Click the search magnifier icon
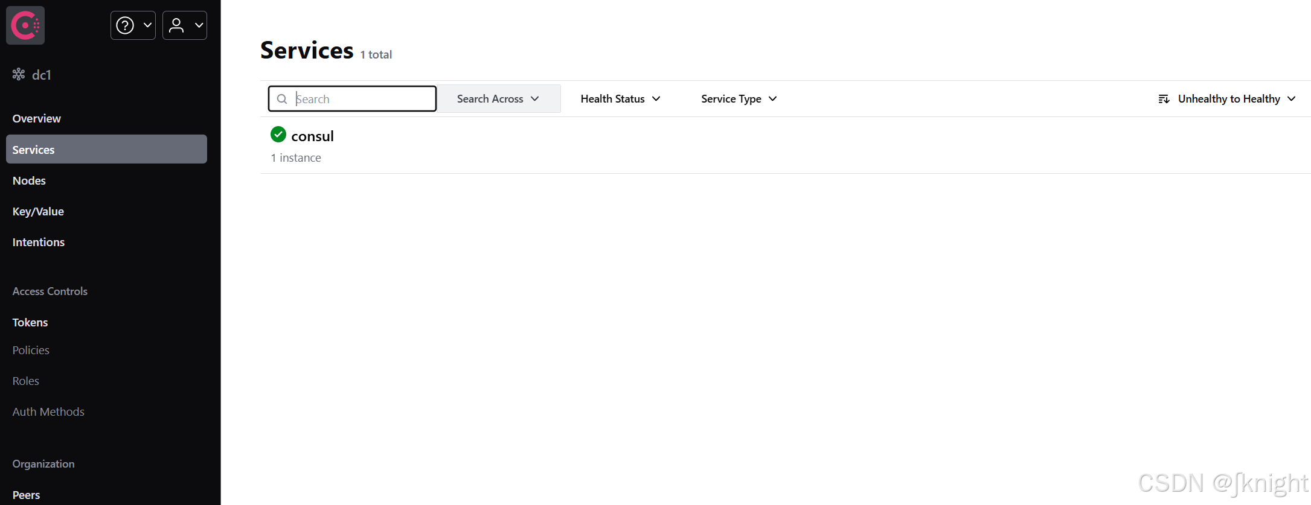 [282, 99]
